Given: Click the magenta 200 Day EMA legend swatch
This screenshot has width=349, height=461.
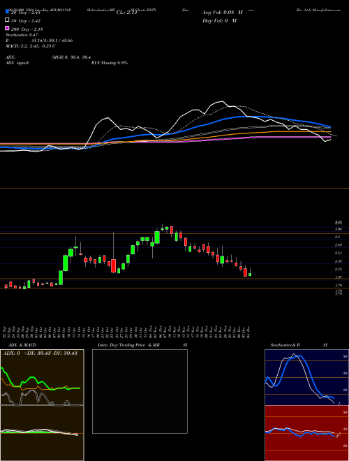Looking at the screenshot, I should click(7, 28).
